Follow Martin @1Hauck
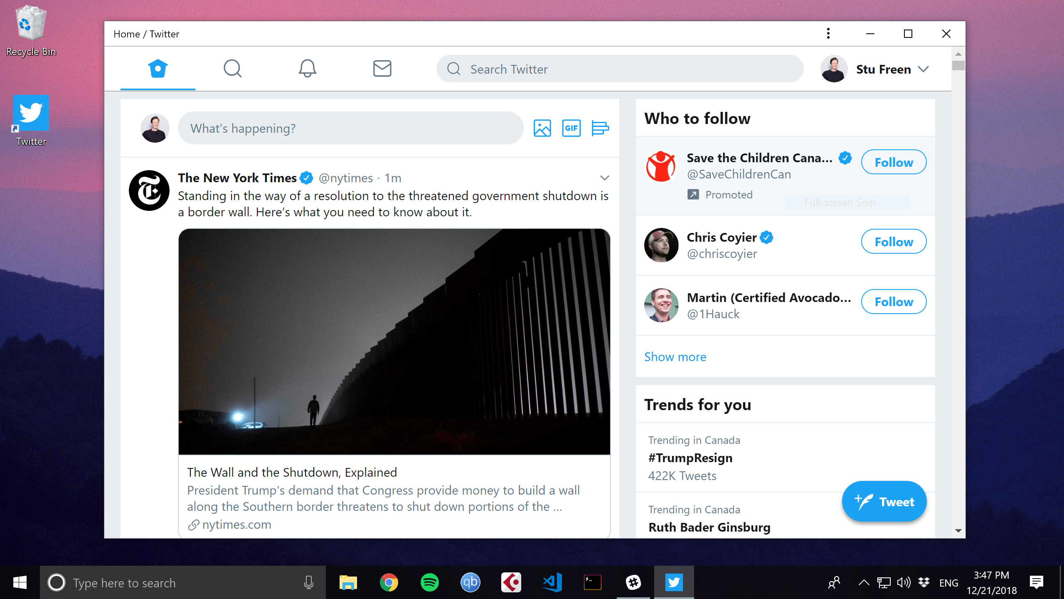 894,302
